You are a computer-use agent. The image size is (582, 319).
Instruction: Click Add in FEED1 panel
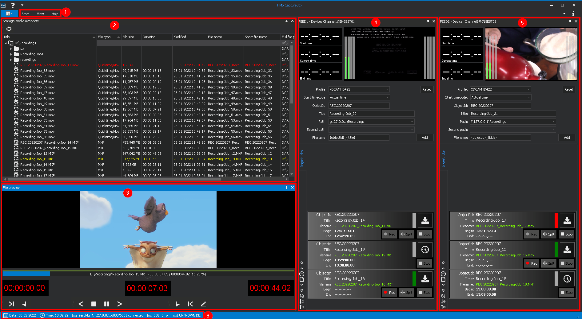(x=425, y=138)
